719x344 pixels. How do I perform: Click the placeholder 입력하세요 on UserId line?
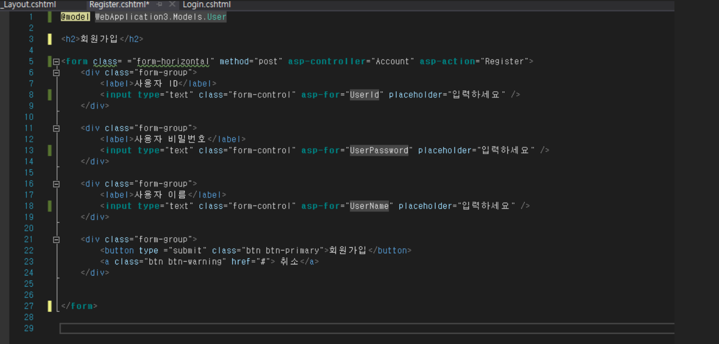[x=477, y=95]
